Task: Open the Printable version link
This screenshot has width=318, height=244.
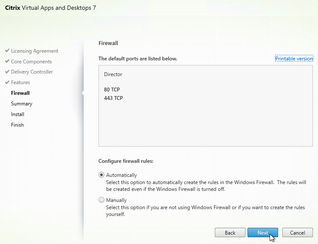Action: click(294, 59)
